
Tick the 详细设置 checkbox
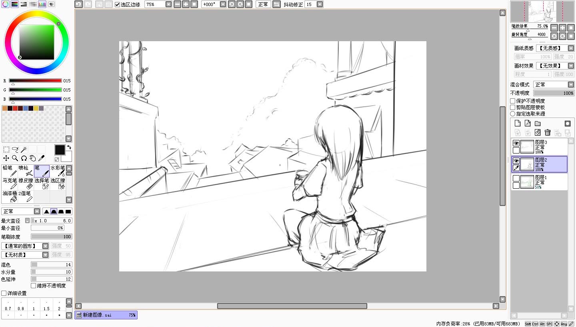(4, 293)
